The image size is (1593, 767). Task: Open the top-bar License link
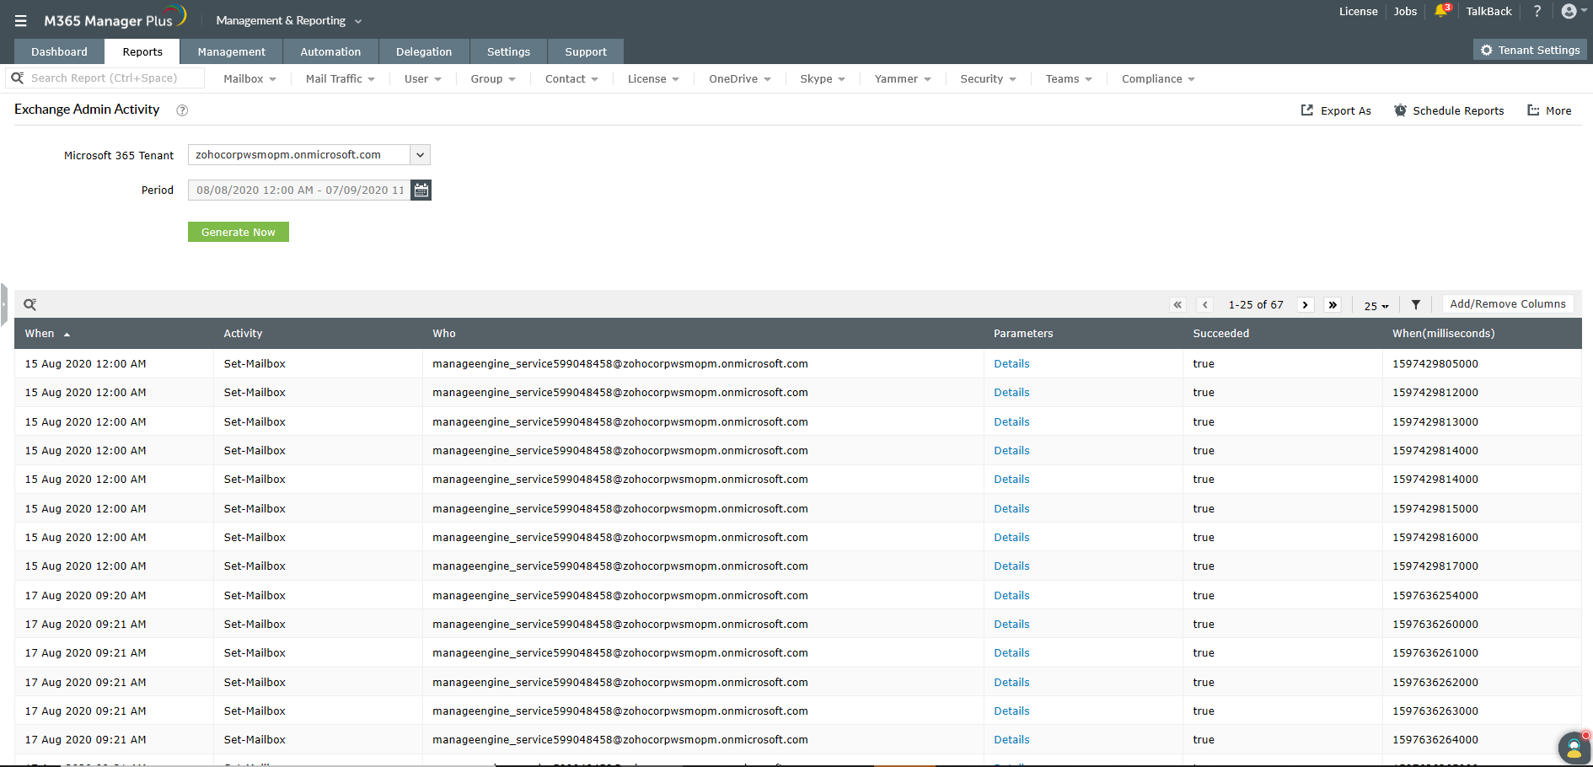click(x=1359, y=11)
